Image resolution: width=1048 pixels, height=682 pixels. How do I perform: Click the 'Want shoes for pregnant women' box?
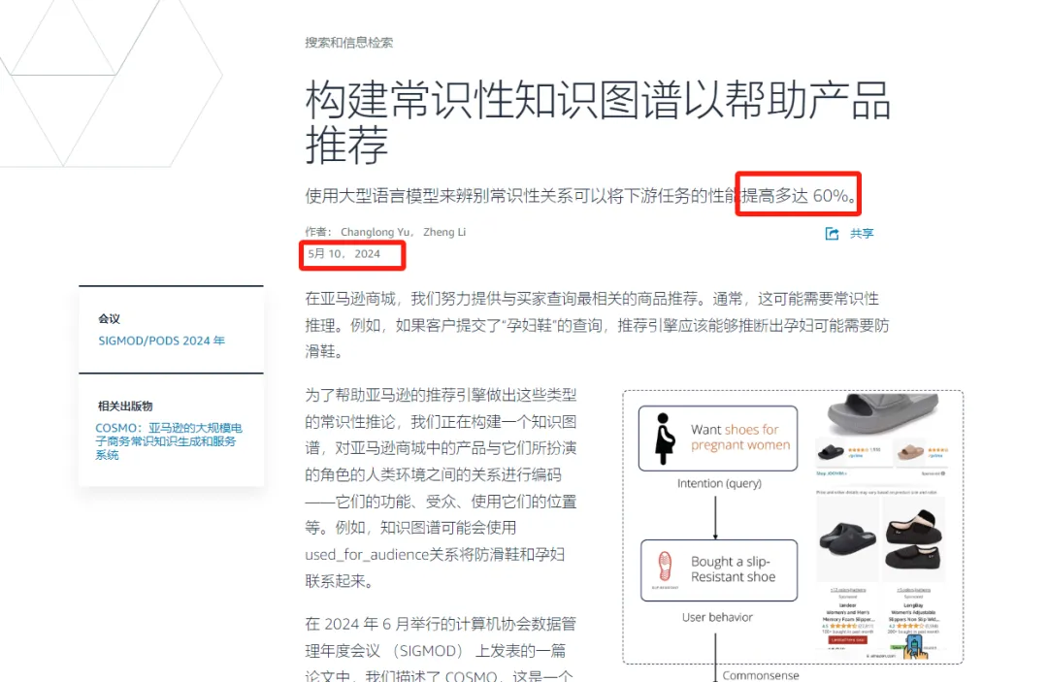718,438
